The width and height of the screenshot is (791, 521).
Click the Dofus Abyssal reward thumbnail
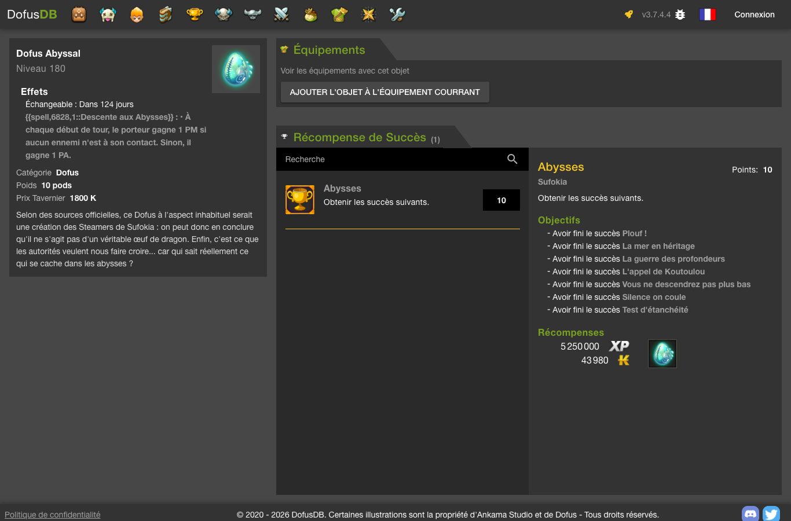662,354
